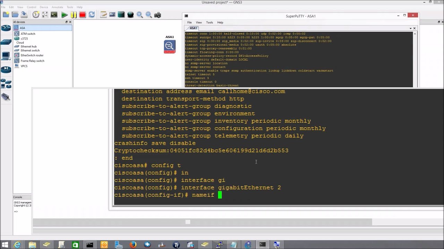Browse all devices icon in device dock

(x=6, y=83)
